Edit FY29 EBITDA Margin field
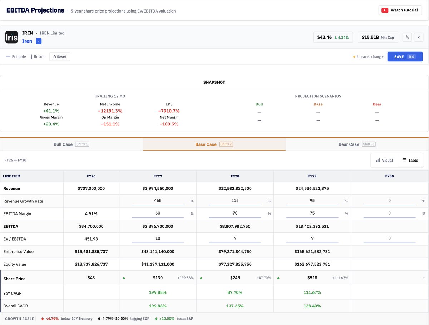The height and width of the screenshot is (325, 429). point(312,213)
